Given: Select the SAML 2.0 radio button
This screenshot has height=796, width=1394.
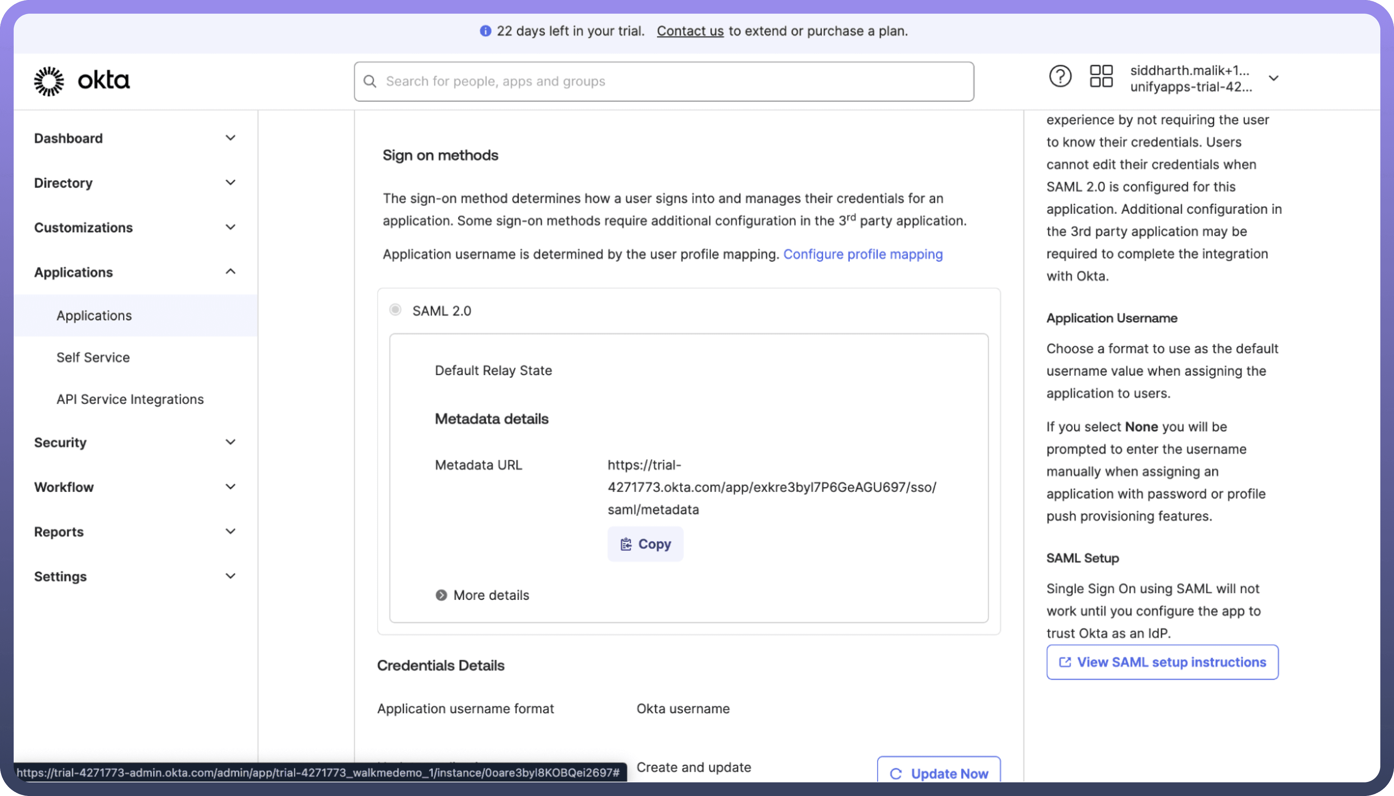Looking at the screenshot, I should pyautogui.click(x=396, y=310).
